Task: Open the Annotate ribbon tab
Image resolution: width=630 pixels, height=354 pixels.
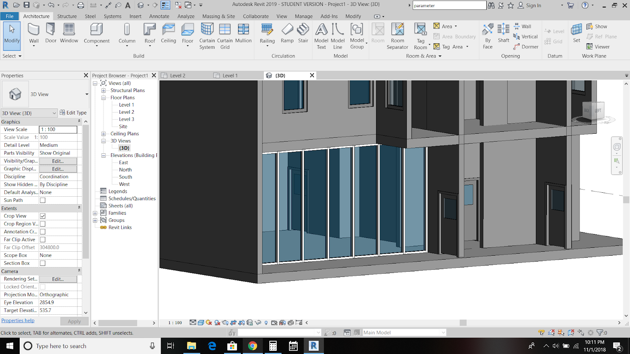Action: tap(159, 16)
